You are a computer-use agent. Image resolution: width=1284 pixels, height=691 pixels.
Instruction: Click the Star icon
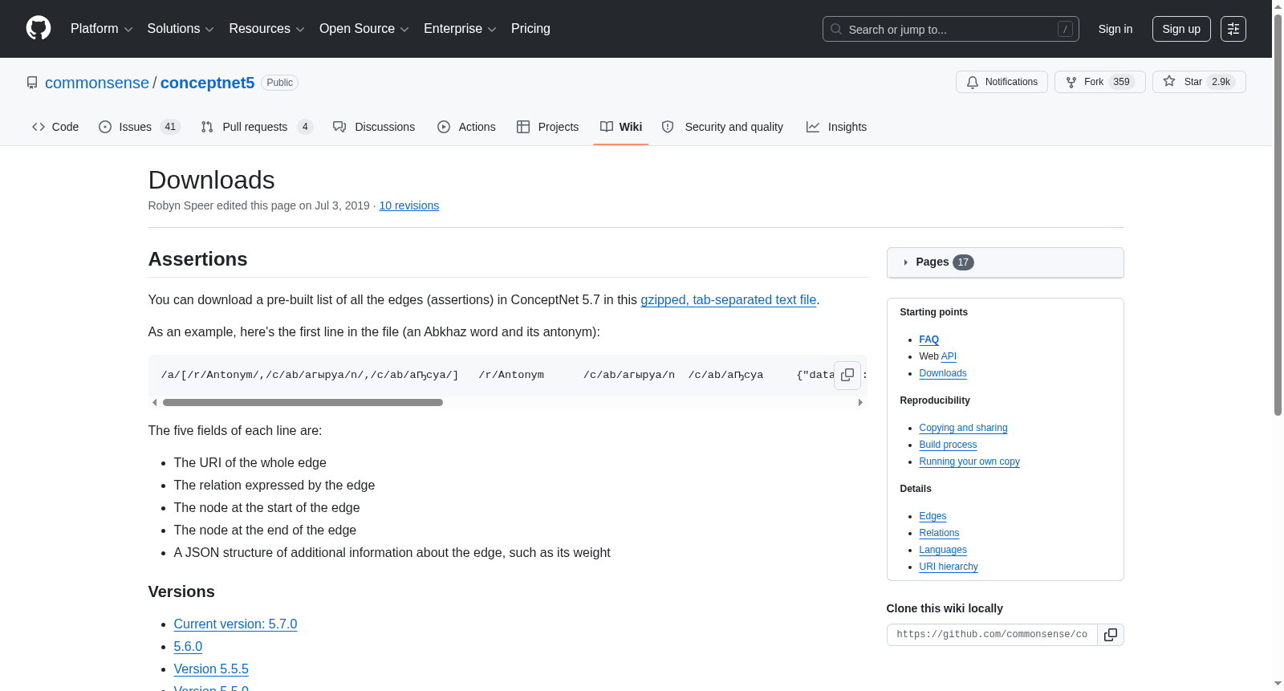click(1169, 81)
